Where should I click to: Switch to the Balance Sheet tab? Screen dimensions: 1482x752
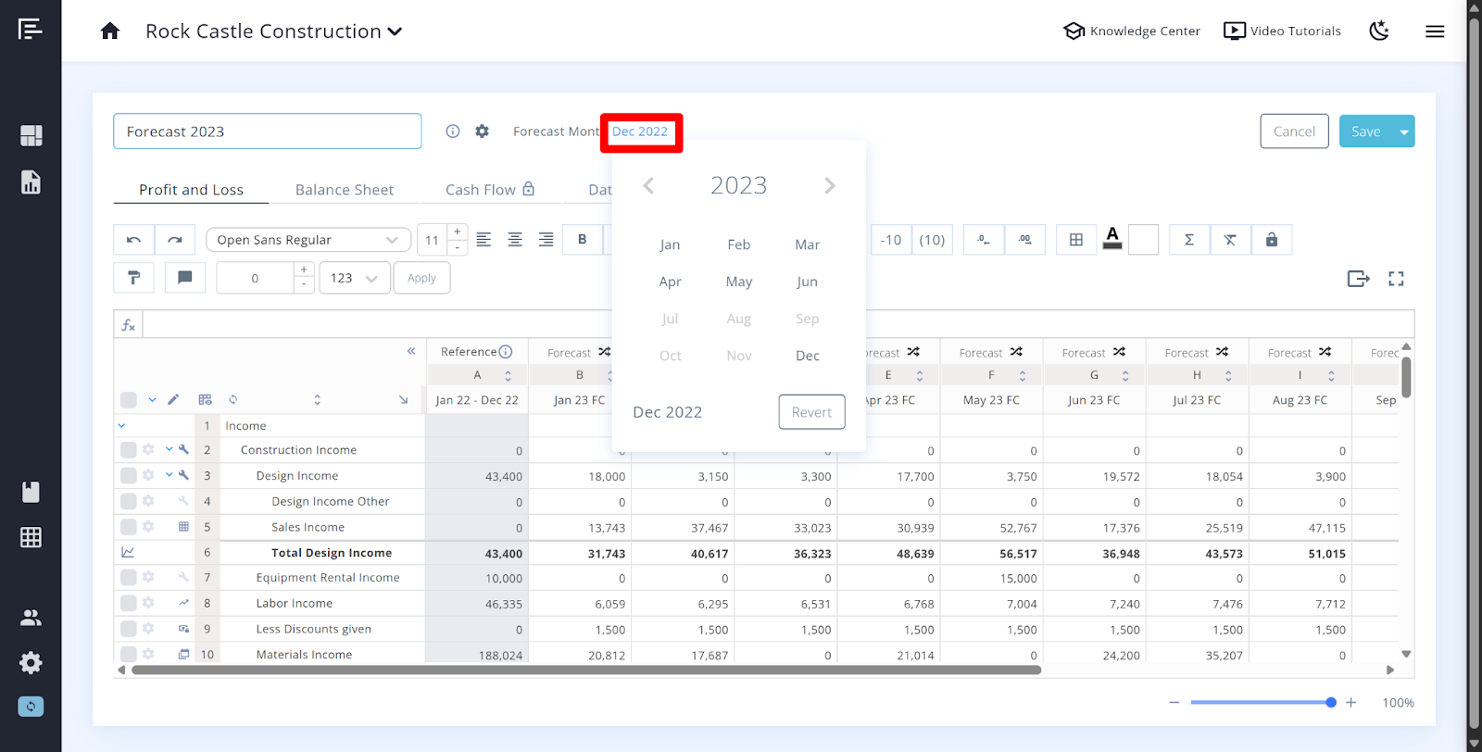point(345,190)
